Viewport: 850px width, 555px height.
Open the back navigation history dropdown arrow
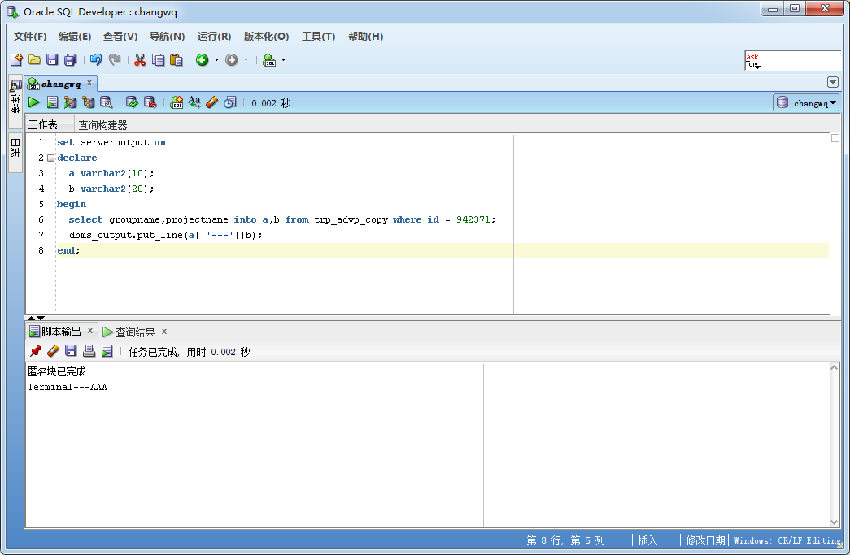coord(216,59)
